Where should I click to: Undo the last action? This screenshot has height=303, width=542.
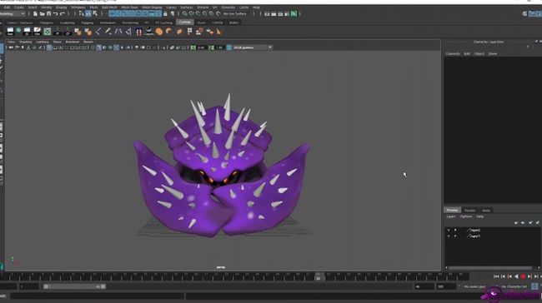click(55, 14)
